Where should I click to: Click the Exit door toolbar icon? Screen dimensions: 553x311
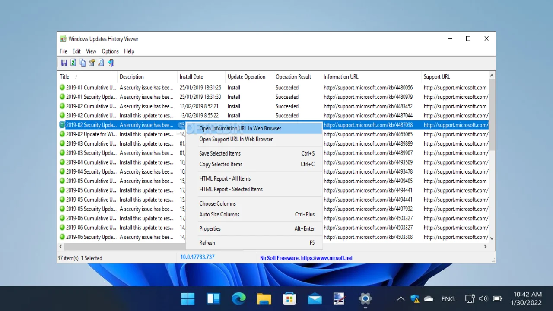111,63
